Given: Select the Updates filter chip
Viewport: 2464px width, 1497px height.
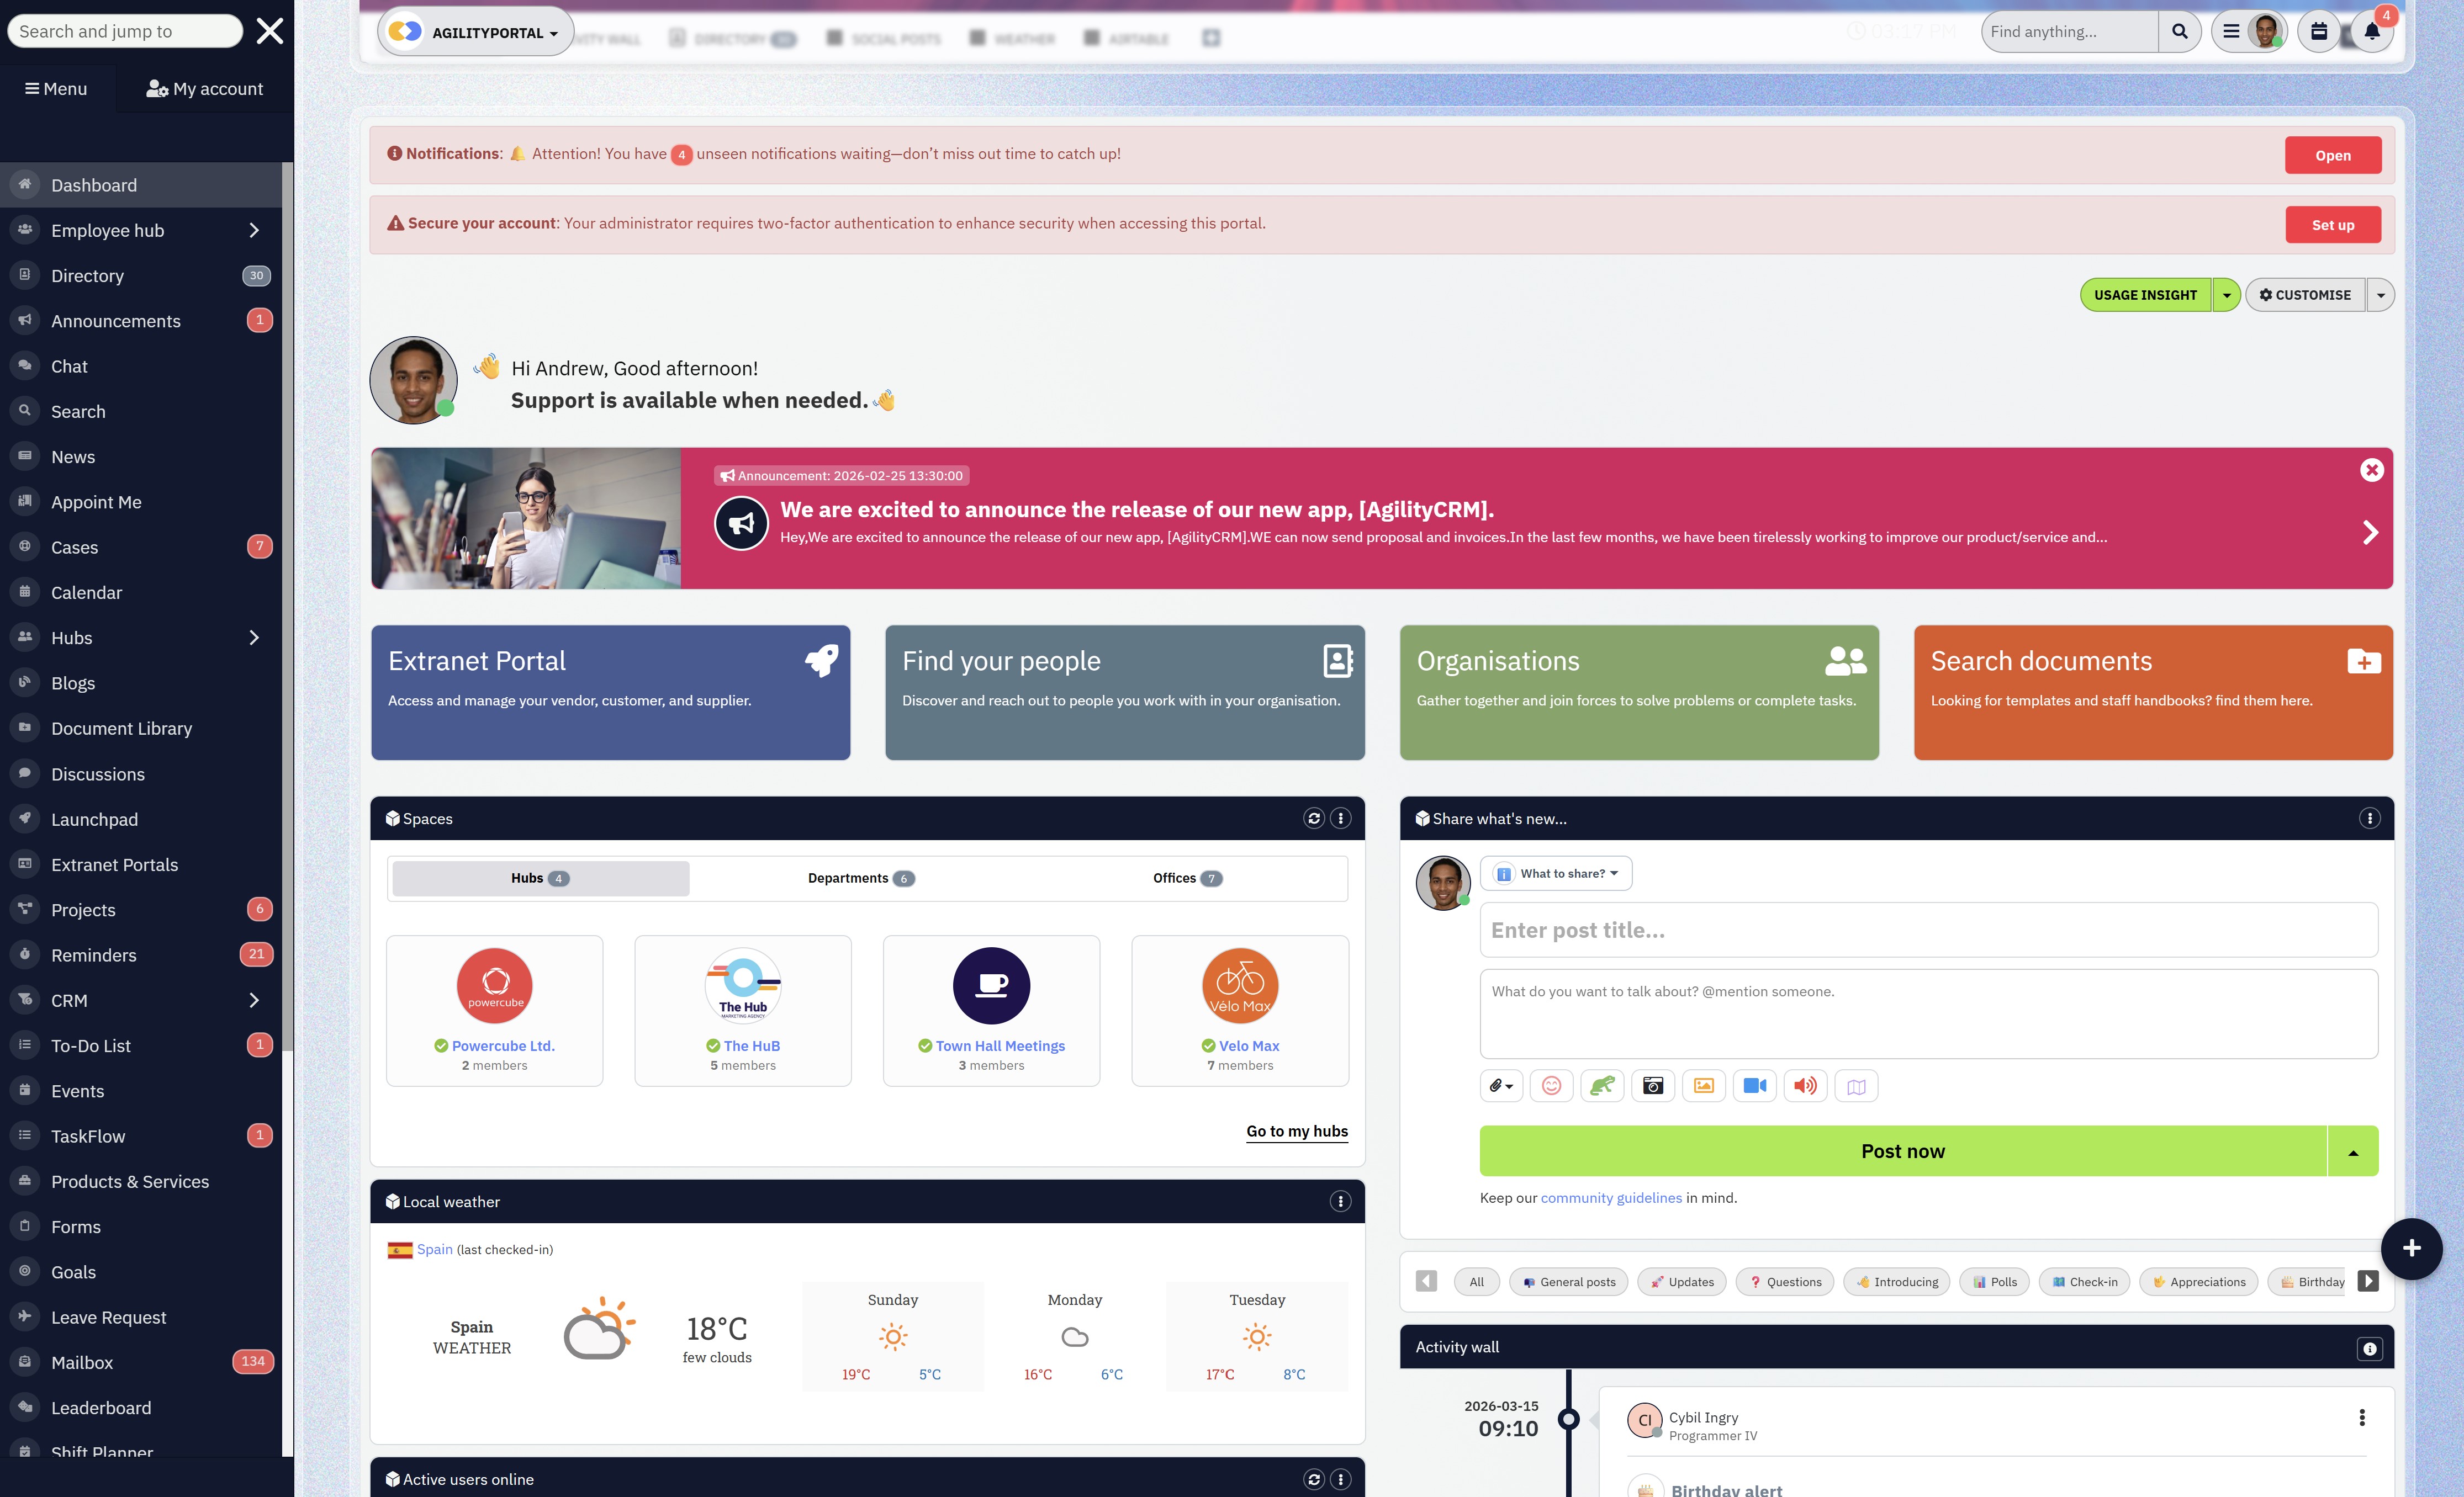Looking at the screenshot, I should (1681, 1281).
